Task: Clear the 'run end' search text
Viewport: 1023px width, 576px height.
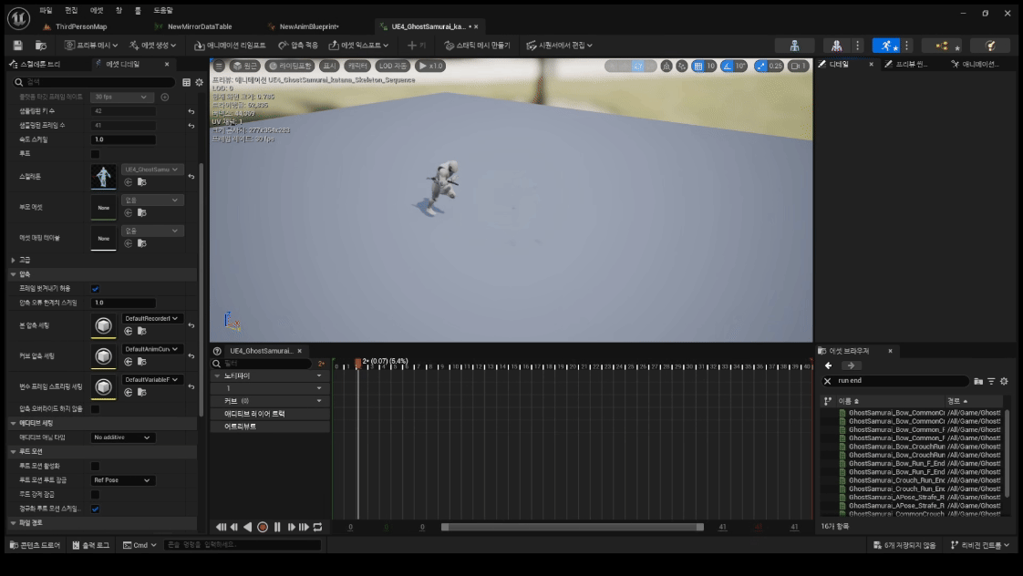Action: [827, 381]
